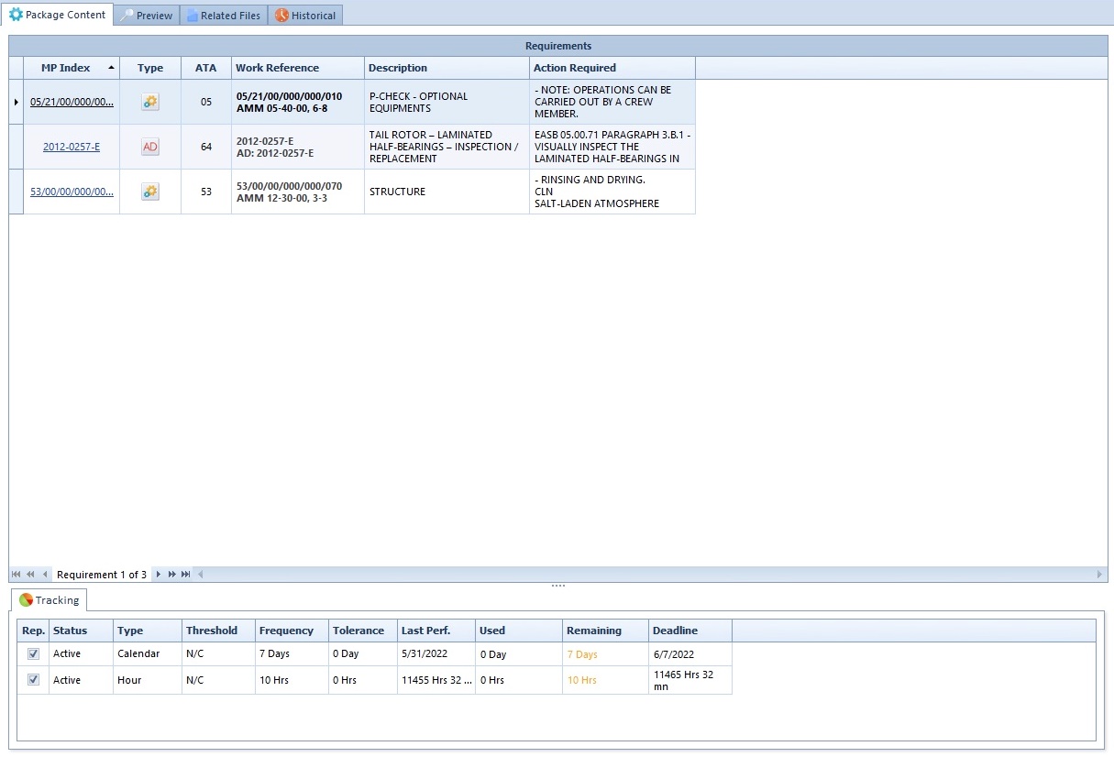Skip to the next page of requirements
The height and width of the screenshot is (757, 1114).
click(x=172, y=575)
